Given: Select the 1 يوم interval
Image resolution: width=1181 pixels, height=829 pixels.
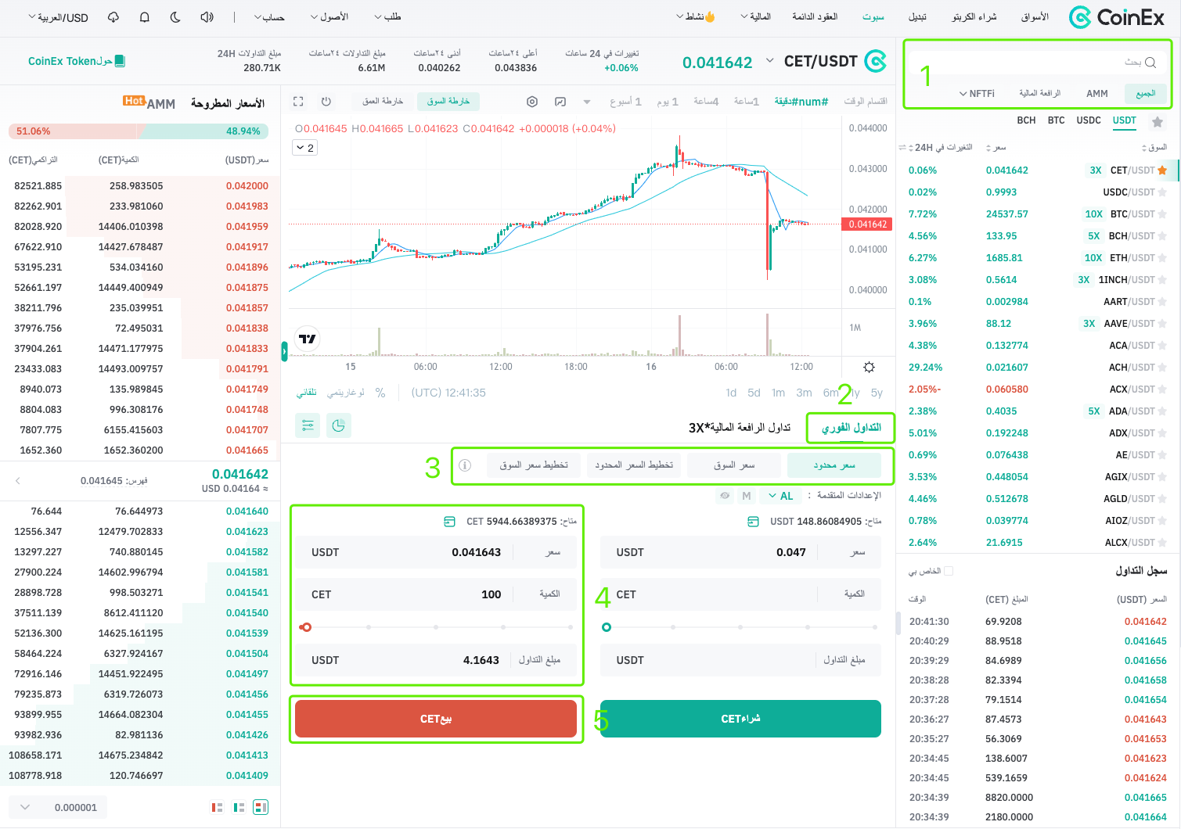Looking at the screenshot, I should coord(668,102).
